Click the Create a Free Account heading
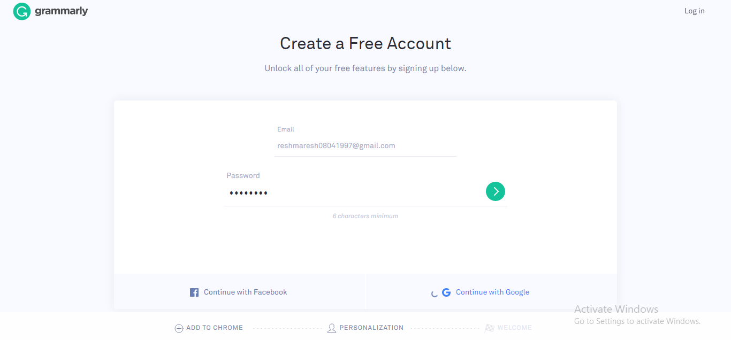 pos(365,43)
